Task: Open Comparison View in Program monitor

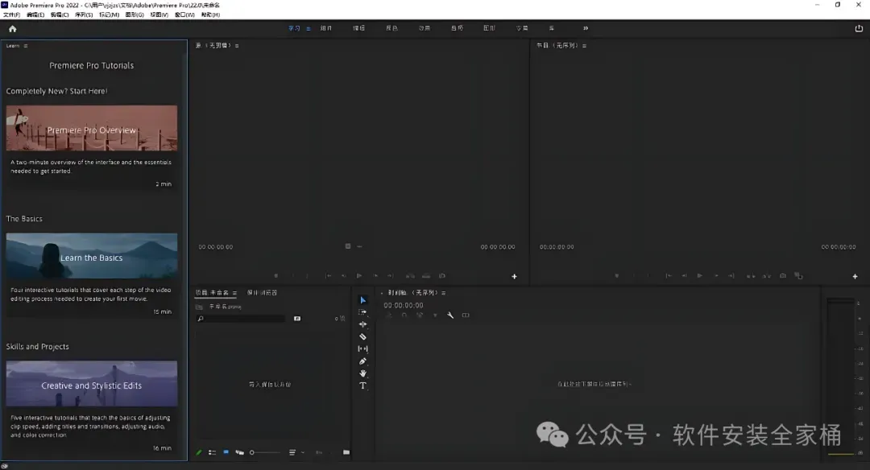Action: 798,276
